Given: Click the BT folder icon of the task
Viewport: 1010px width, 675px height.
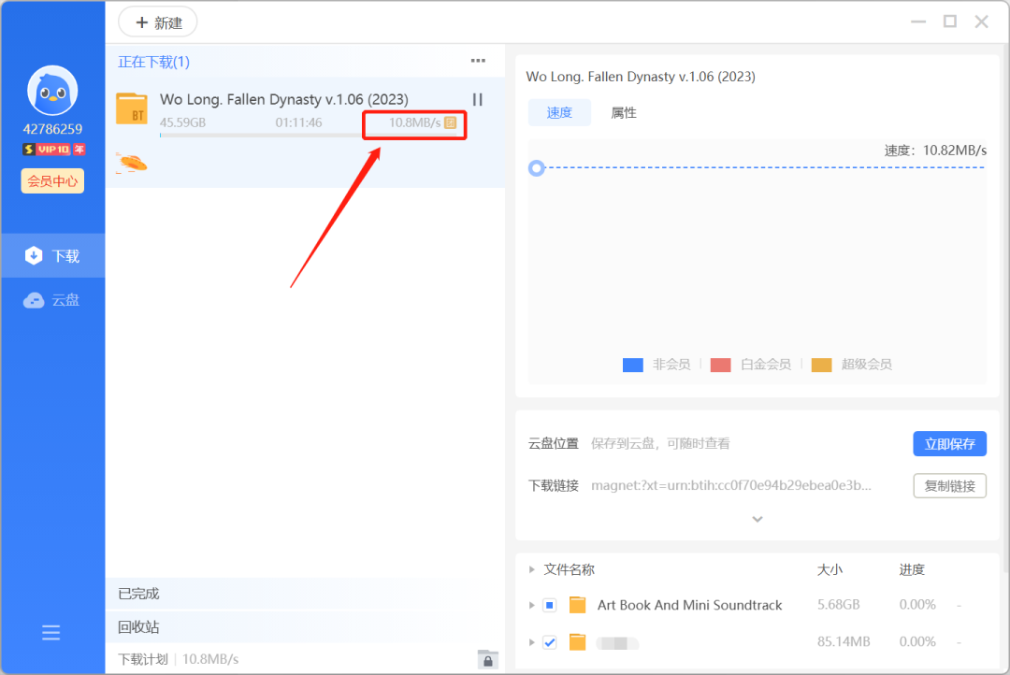Looking at the screenshot, I should pos(132,108).
